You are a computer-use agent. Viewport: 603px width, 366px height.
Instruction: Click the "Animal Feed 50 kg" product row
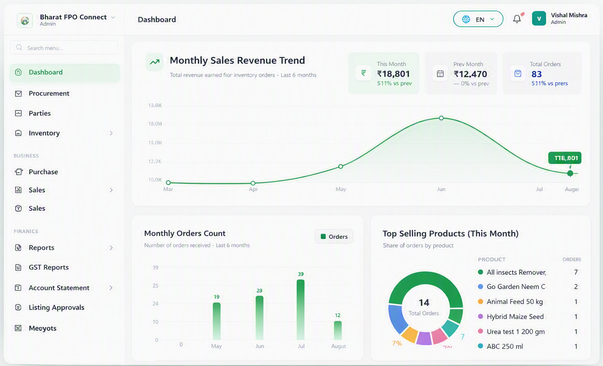(528, 302)
